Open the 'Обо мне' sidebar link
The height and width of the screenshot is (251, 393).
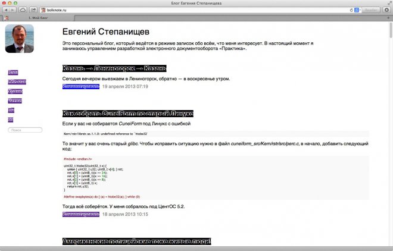pos(17,82)
